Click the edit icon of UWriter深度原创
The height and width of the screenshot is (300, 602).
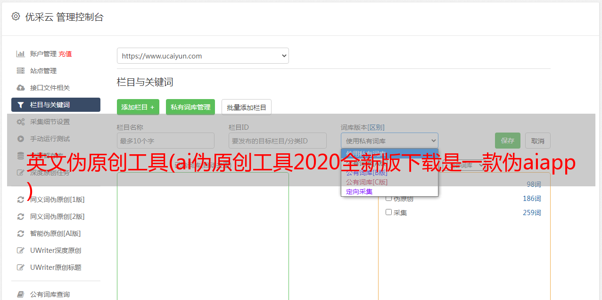click(21, 250)
